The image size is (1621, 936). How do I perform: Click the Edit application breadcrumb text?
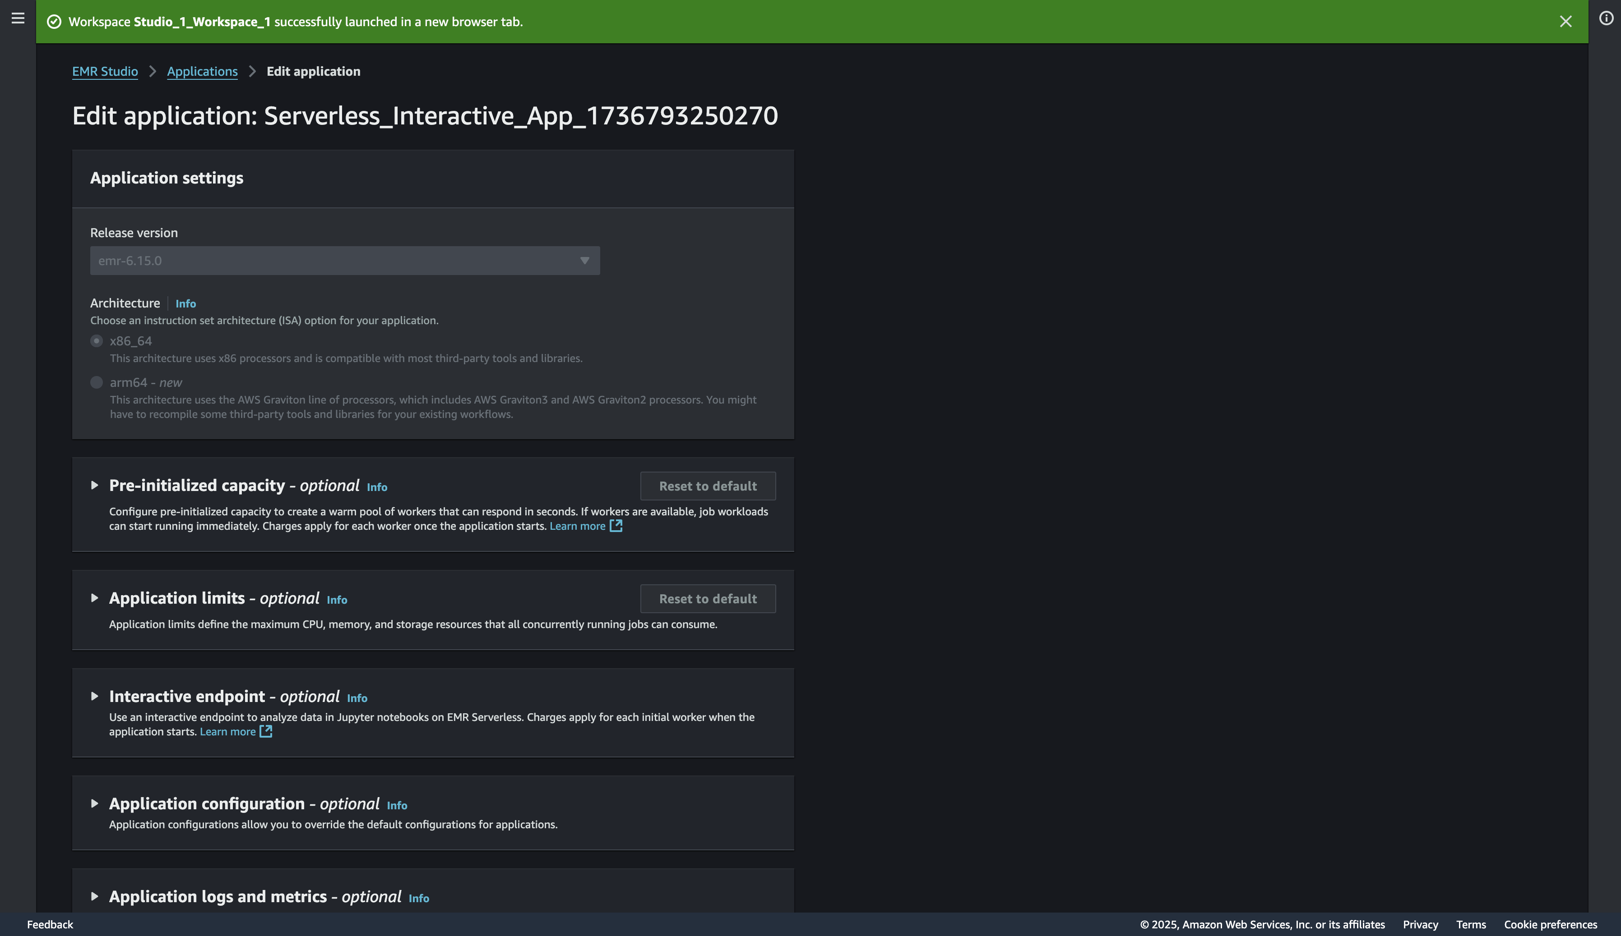(313, 71)
